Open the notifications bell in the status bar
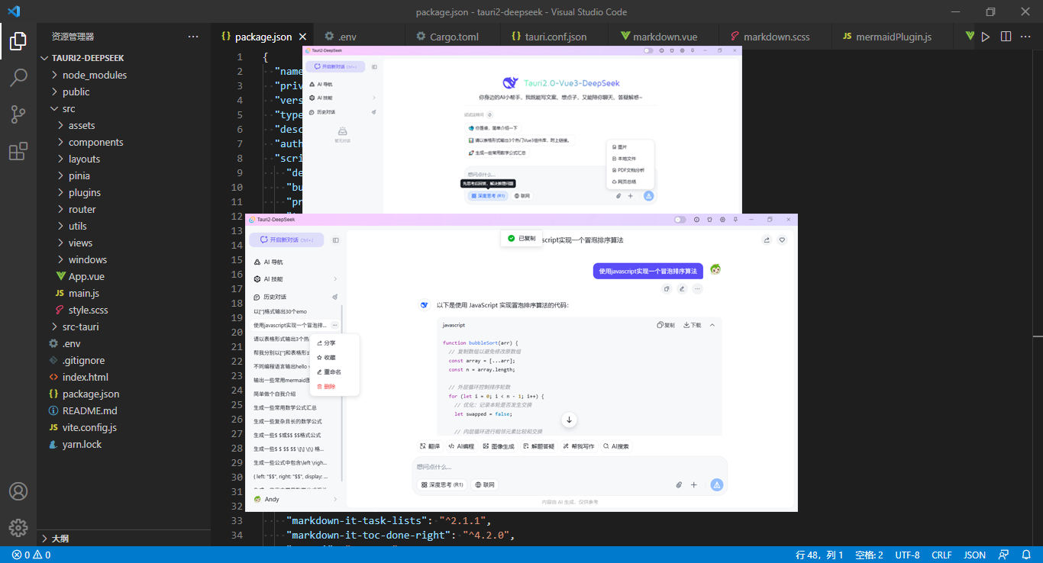Viewport: 1043px width, 563px height. point(1026,555)
